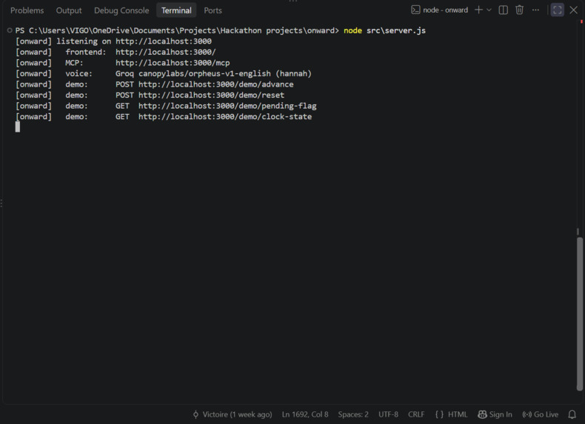Kill terminal with the trash icon
585x424 pixels.
click(519, 10)
